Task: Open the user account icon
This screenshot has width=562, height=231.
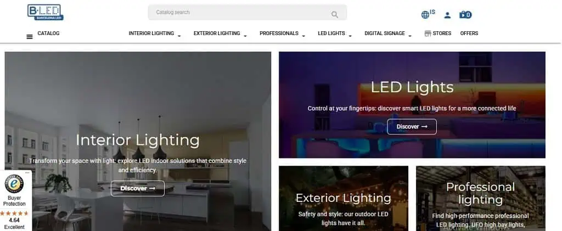Action: point(447,15)
